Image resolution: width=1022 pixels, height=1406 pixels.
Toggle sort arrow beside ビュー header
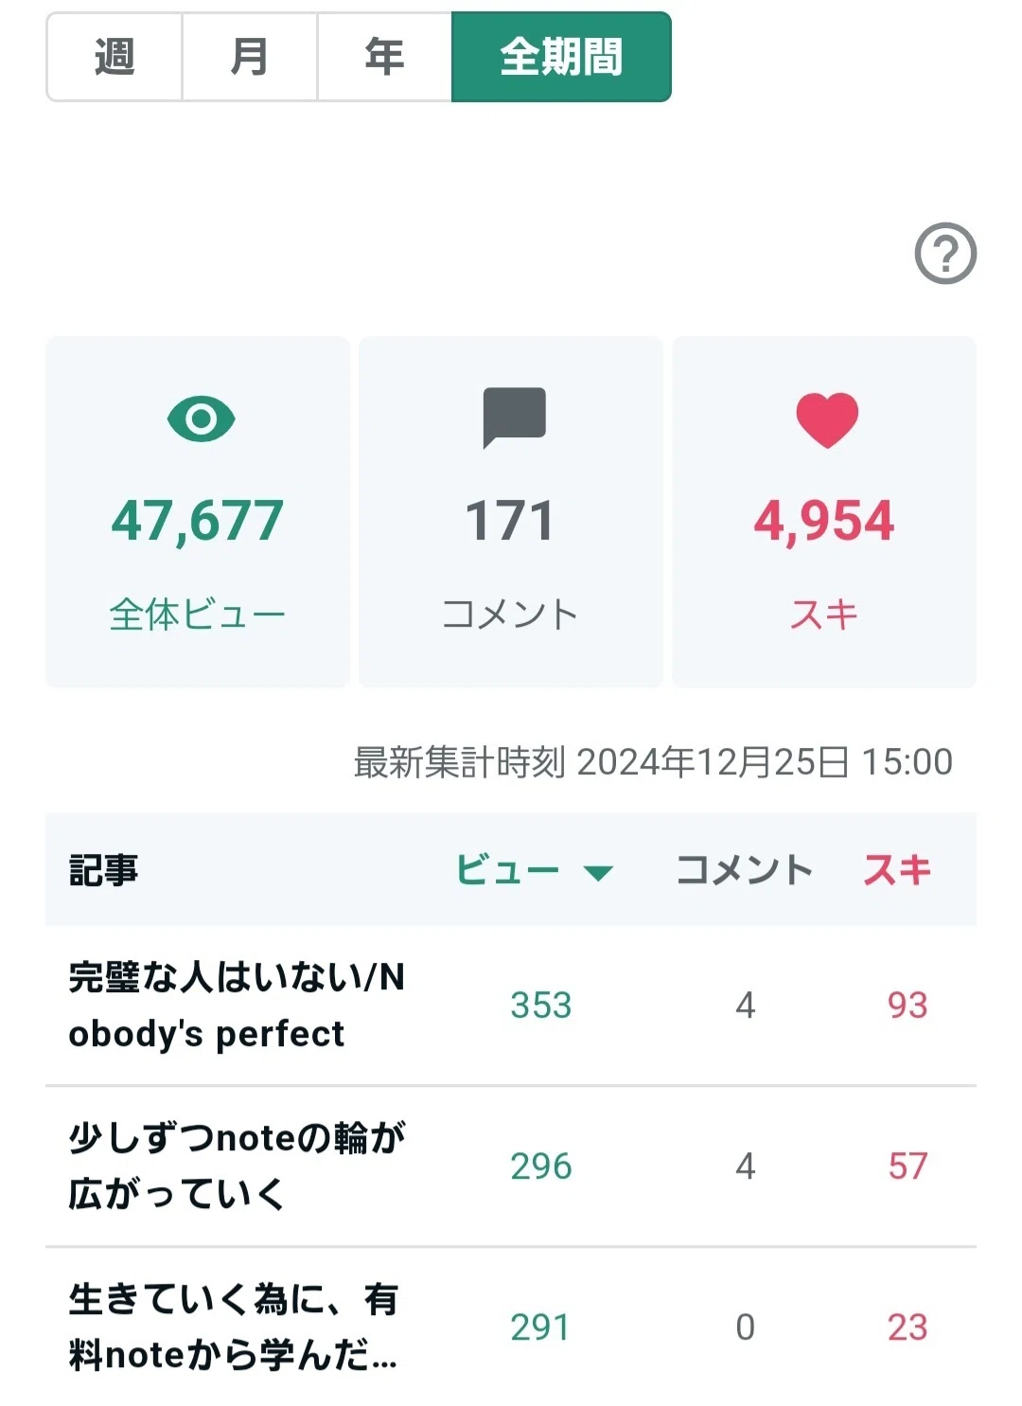[x=598, y=872]
